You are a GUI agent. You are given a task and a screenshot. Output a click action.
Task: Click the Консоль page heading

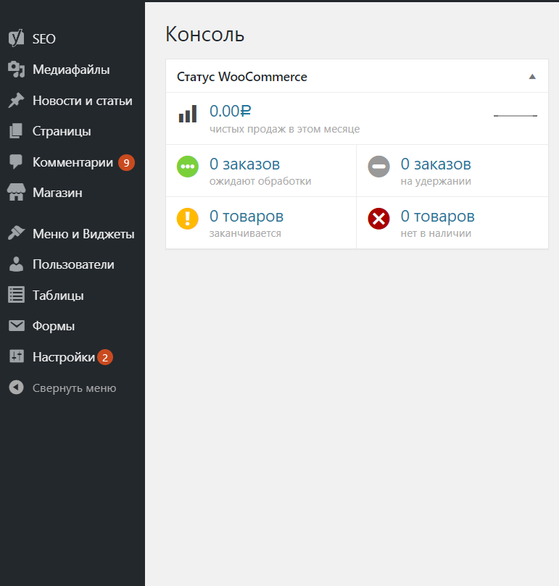tap(204, 34)
